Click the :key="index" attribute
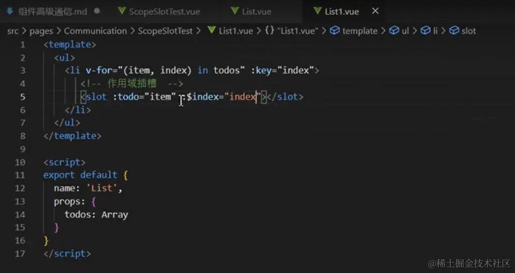Screen dimensions: 515x273 coord(283,70)
